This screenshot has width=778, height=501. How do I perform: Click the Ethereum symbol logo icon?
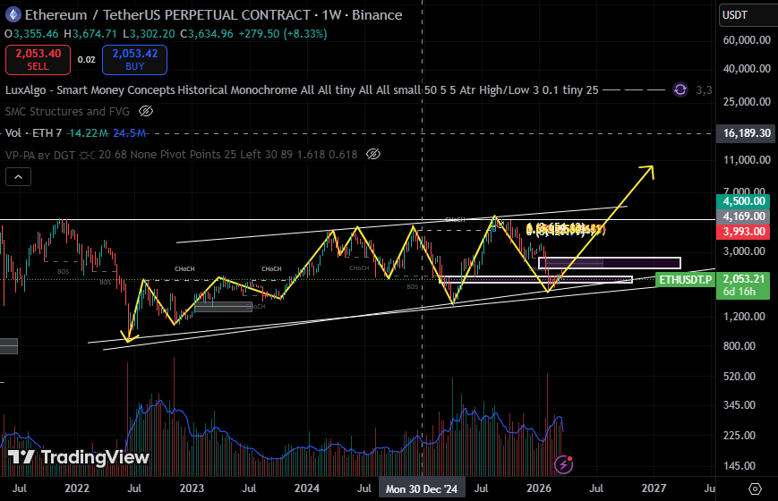tap(13, 15)
